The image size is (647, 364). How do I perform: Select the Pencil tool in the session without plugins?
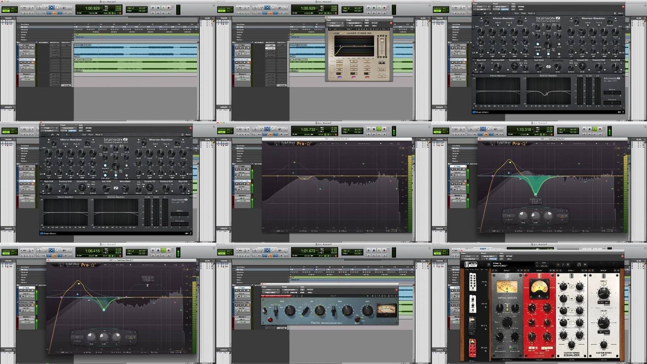click(70, 8)
